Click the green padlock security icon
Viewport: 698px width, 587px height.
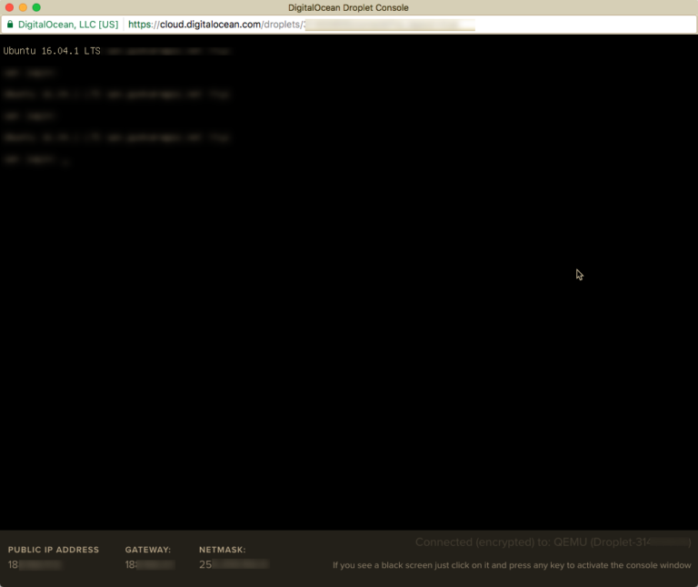10,25
